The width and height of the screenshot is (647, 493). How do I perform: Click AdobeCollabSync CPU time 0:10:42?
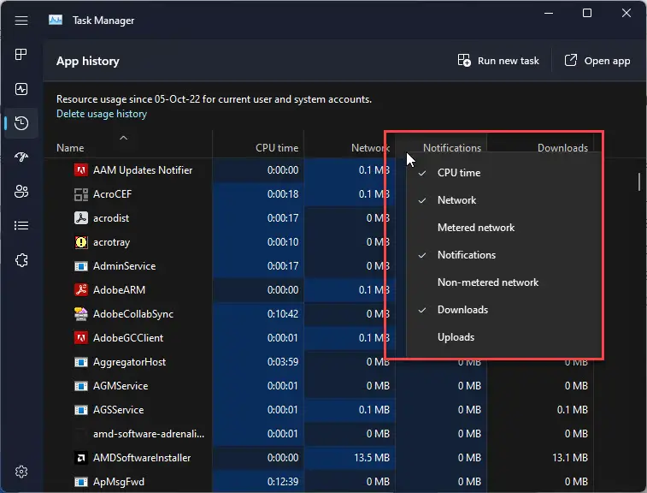283,314
